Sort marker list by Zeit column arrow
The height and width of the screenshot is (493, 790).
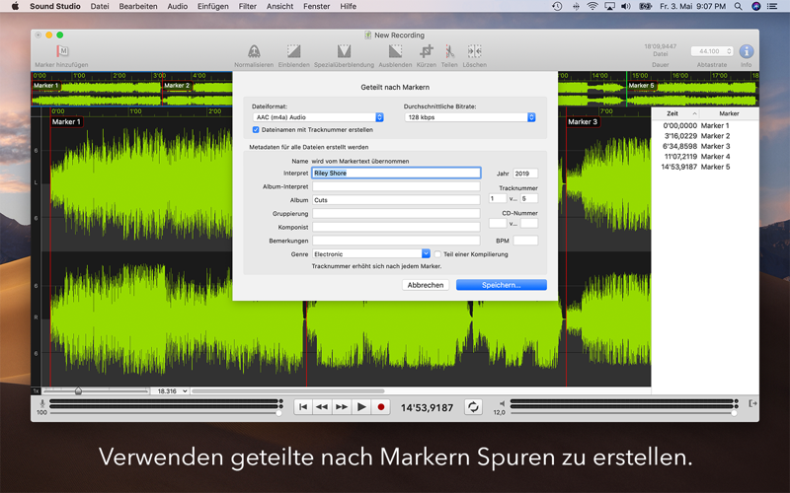point(694,113)
